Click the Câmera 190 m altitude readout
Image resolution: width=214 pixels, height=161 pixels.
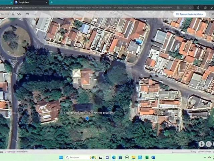204,152
